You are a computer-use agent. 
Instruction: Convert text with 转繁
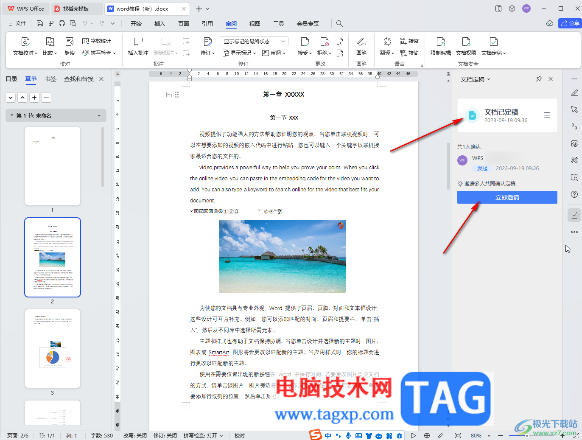(x=409, y=41)
